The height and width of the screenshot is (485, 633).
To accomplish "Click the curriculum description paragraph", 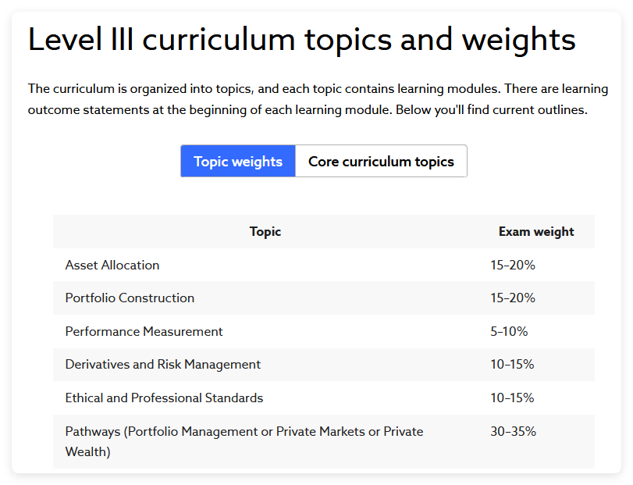I will coord(318,99).
